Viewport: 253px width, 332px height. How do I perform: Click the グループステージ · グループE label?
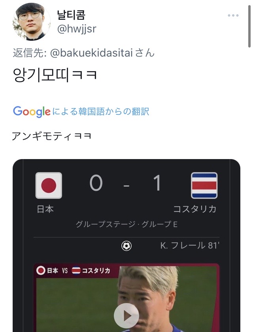[126, 224]
